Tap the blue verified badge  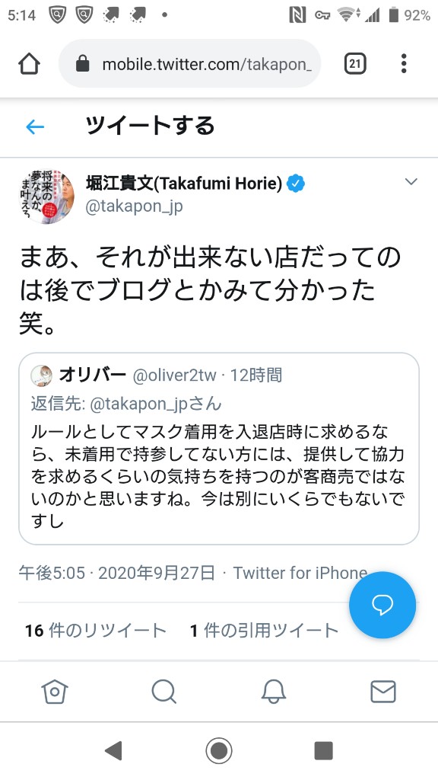pyautogui.click(x=297, y=184)
